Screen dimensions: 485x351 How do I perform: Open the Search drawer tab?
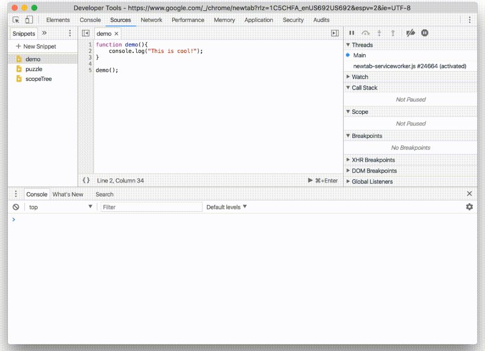pos(104,194)
